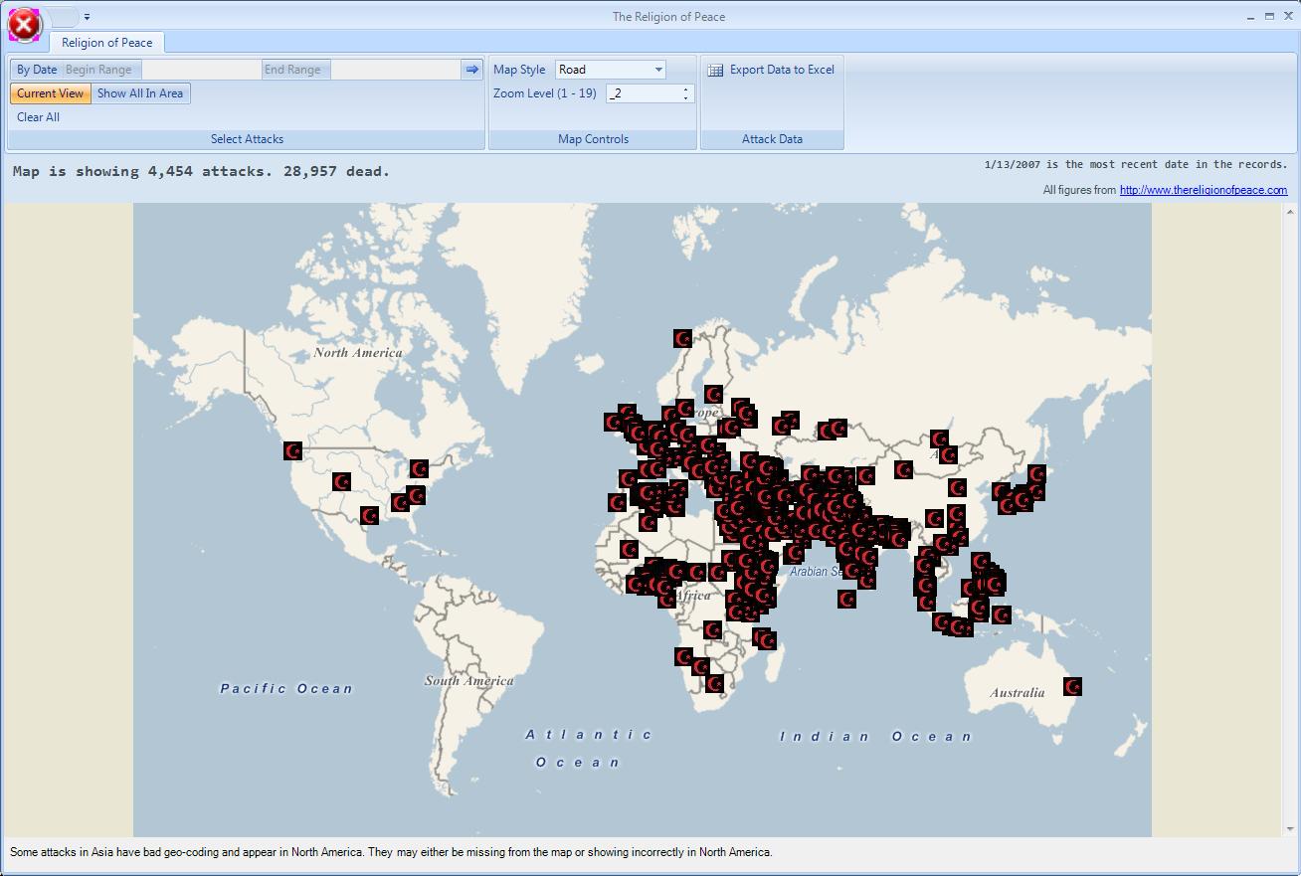Click the easternmost marker in Indonesia
The height and width of the screenshot is (876, 1301).
[1002, 615]
